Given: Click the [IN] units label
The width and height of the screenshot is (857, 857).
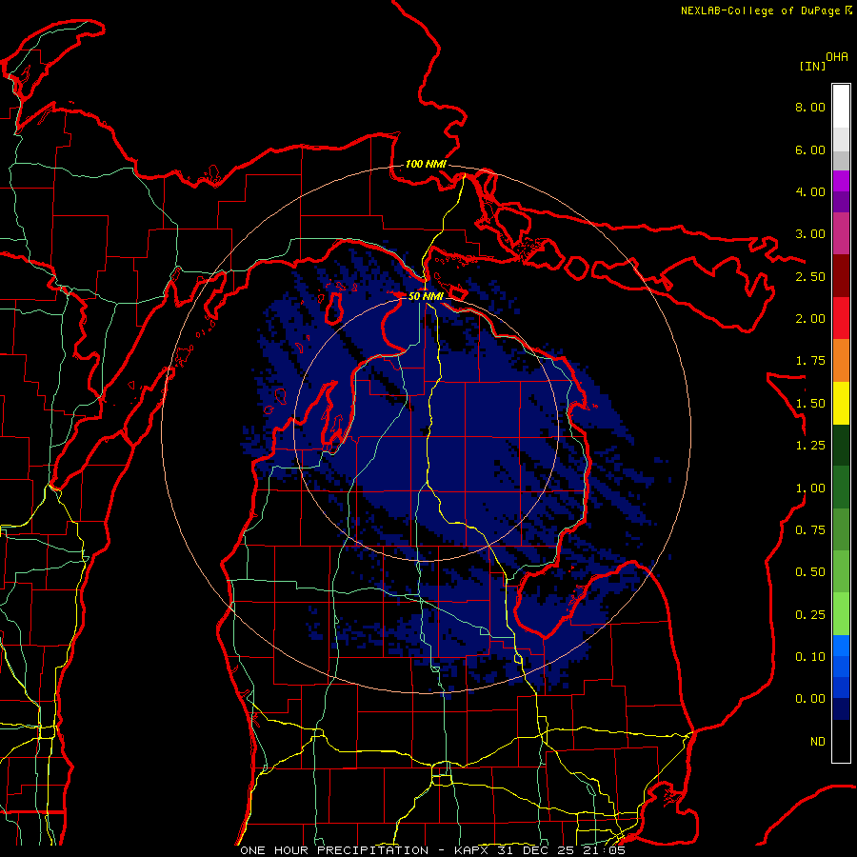Looking at the screenshot, I should (x=813, y=66).
